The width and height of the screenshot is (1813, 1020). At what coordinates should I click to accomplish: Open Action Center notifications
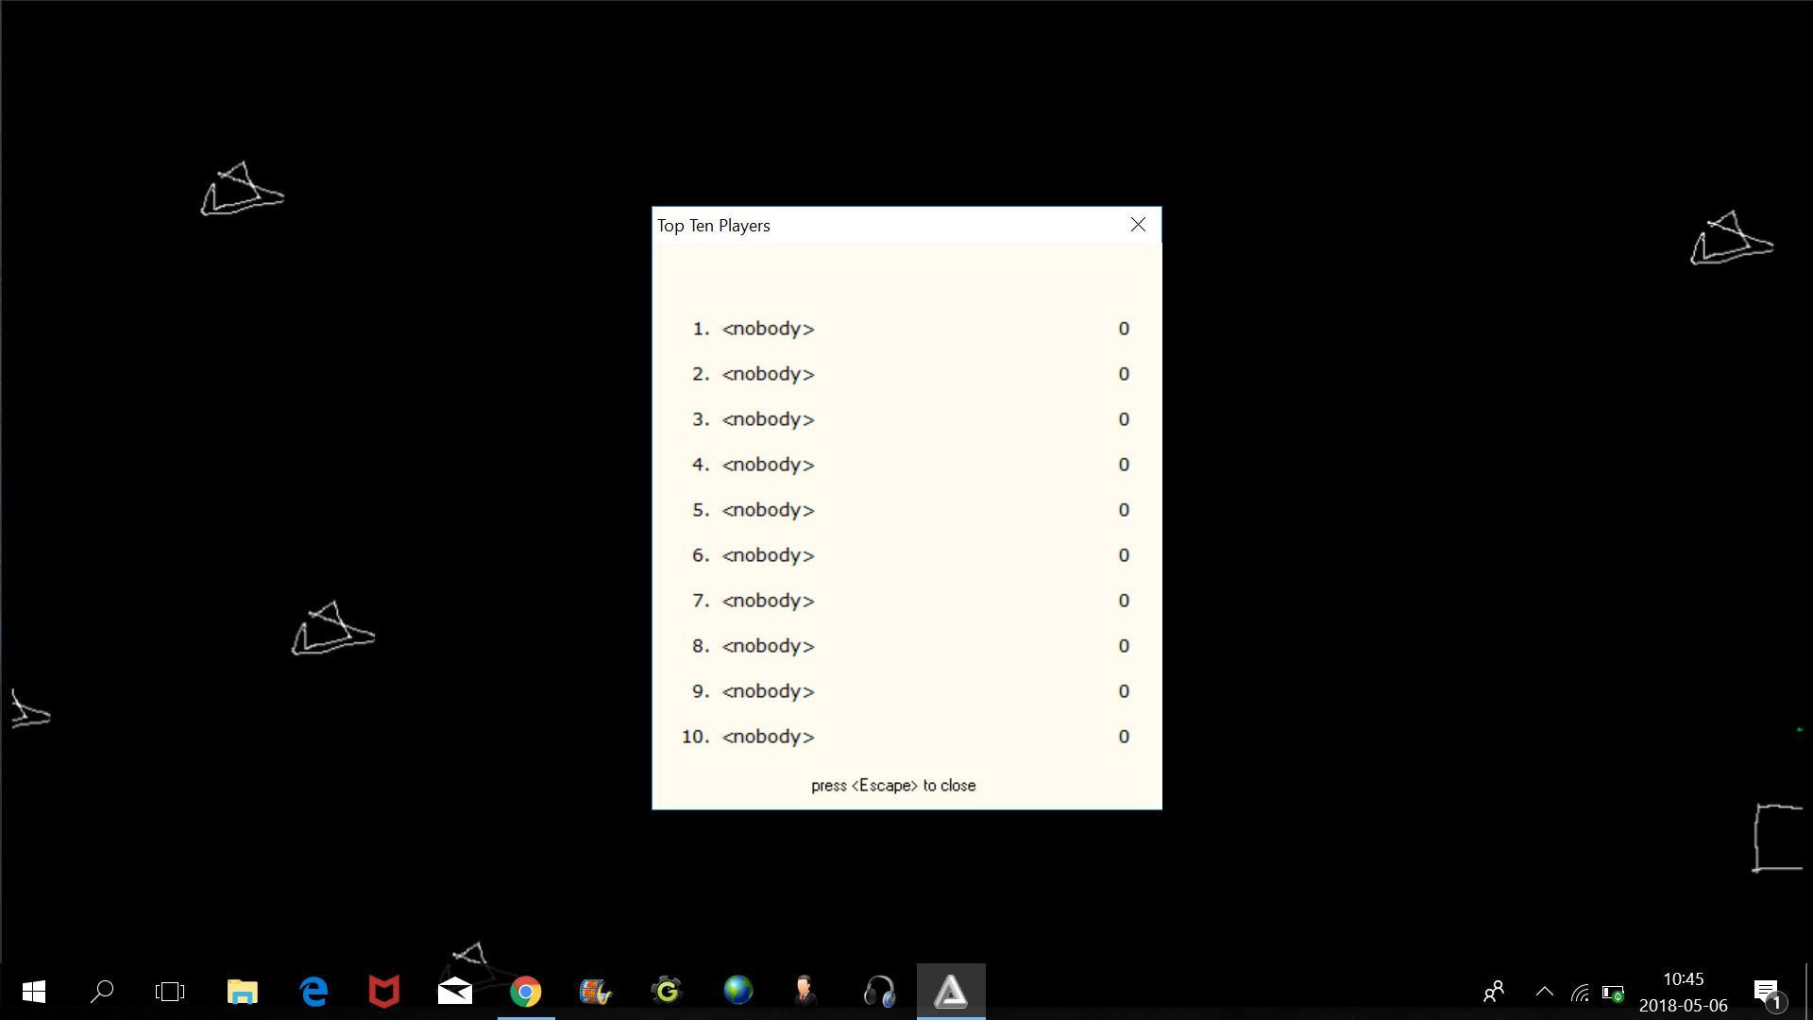[x=1769, y=994]
